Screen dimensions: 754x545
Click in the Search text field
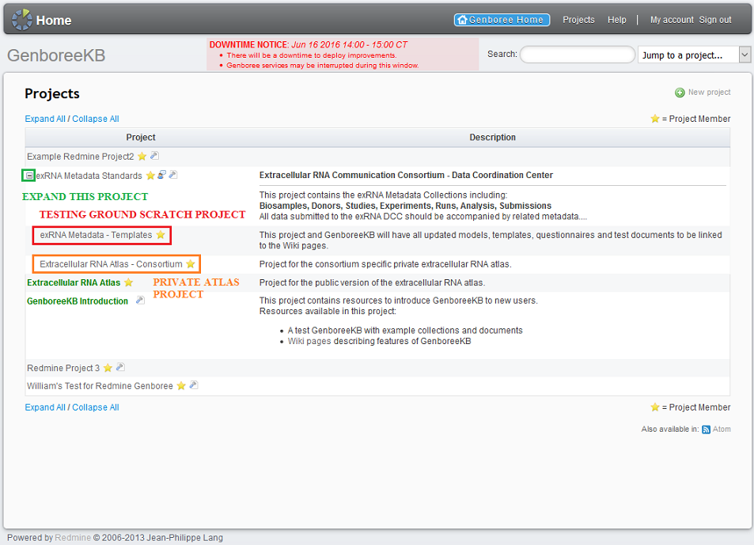577,55
